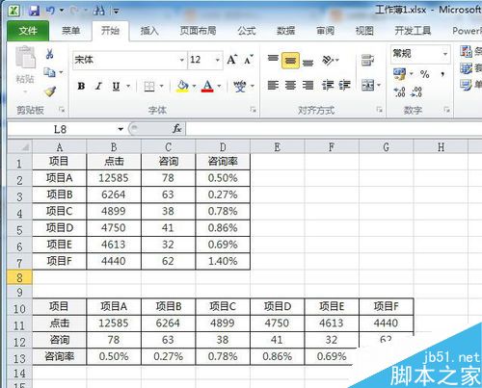Toggle Bold formatting
The image size is (482, 388).
tap(81, 86)
